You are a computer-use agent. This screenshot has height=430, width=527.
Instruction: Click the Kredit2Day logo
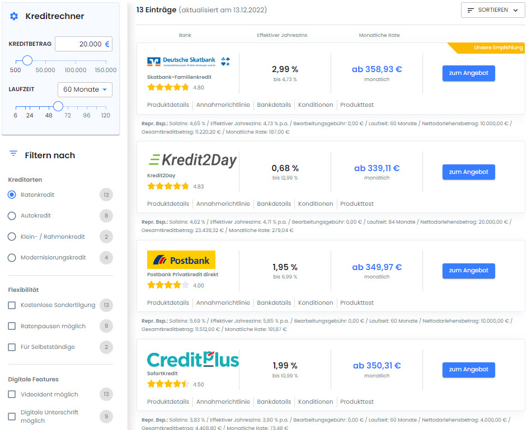192,160
